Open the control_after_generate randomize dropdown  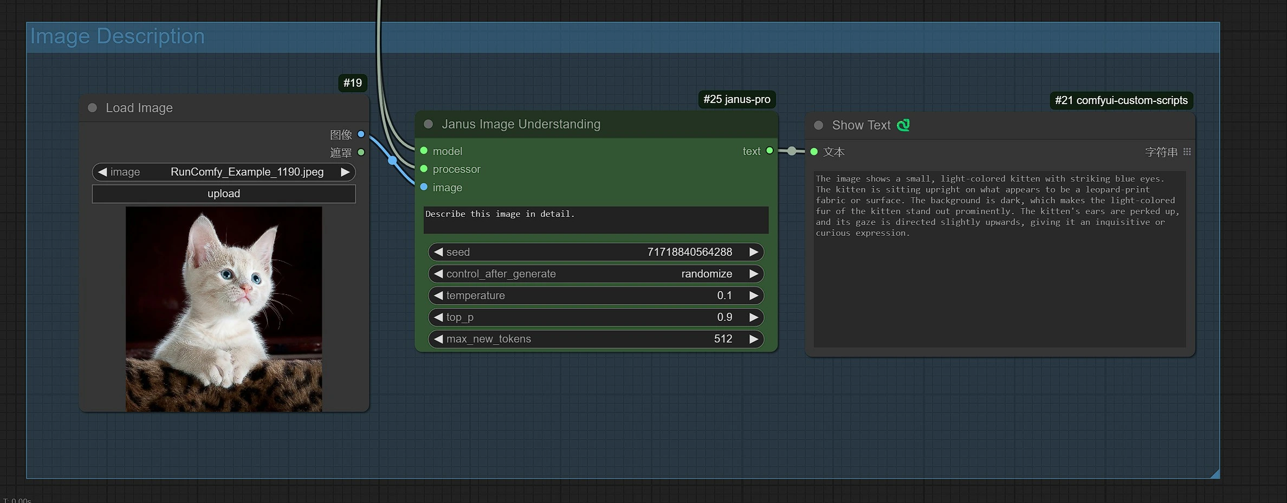(596, 274)
